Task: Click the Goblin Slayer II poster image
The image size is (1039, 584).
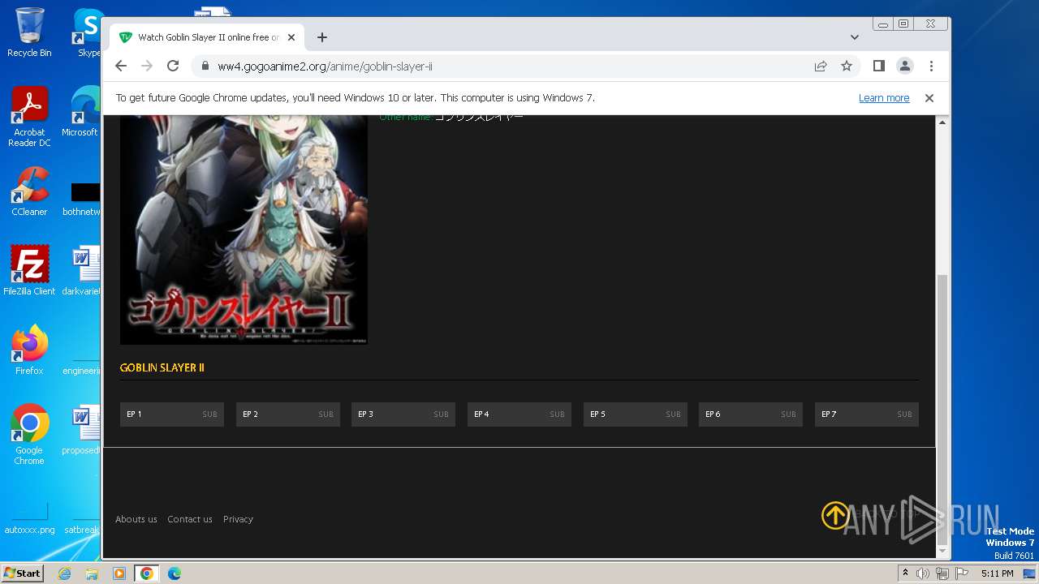Action: (x=244, y=230)
